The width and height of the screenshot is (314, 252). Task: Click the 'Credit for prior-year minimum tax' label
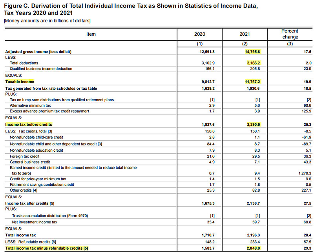point(38,179)
